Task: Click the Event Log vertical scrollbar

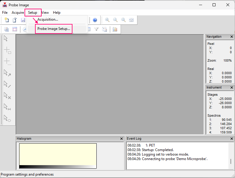Action: coord(231,156)
